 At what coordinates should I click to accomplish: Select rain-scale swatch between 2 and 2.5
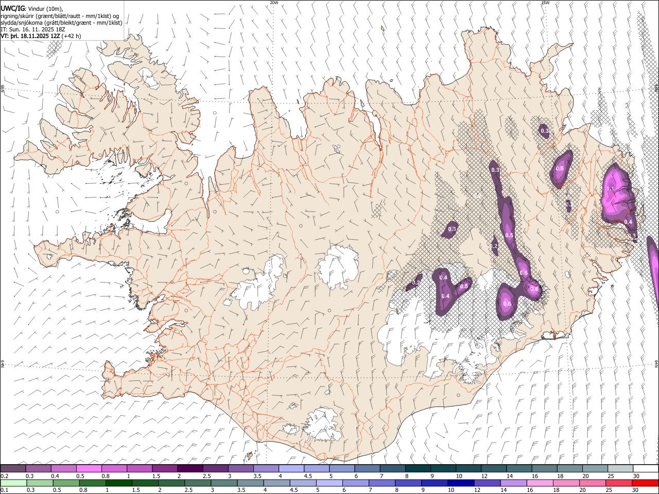point(171,483)
